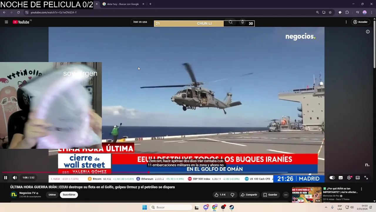Turn on subtitles with the captions icon

(x=340, y=178)
